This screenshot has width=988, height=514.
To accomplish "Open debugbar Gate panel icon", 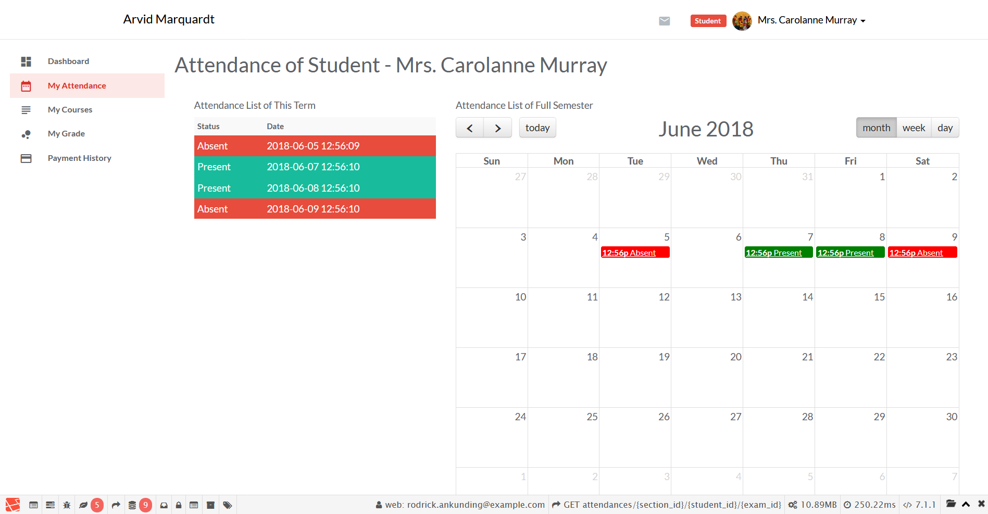I will (x=194, y=505).
